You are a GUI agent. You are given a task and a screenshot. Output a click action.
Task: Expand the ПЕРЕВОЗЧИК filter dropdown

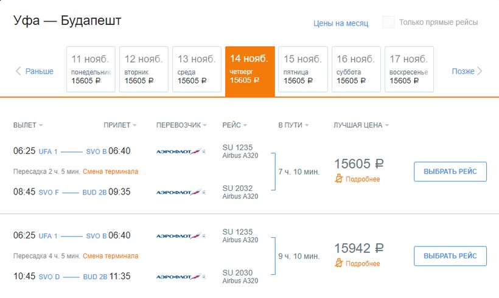coord(183,125)
